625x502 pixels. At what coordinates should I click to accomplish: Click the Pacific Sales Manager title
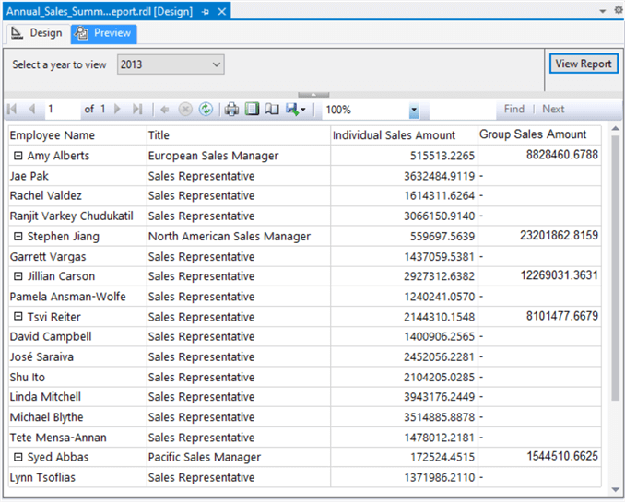pos(205,458)
